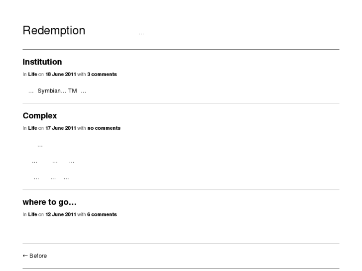The image size is (362, 271).
Task: Click the word Symbian in Institution excerpt
Action: [x=48, y=91]
